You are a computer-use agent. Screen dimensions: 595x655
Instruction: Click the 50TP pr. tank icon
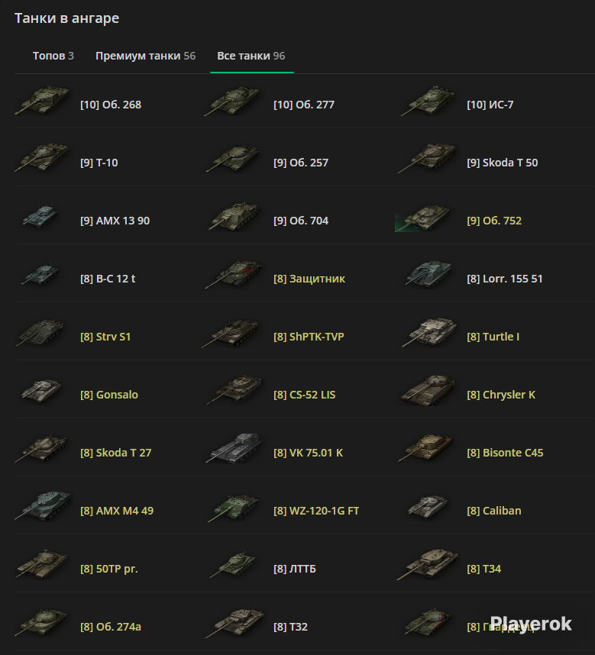(42, 564)
